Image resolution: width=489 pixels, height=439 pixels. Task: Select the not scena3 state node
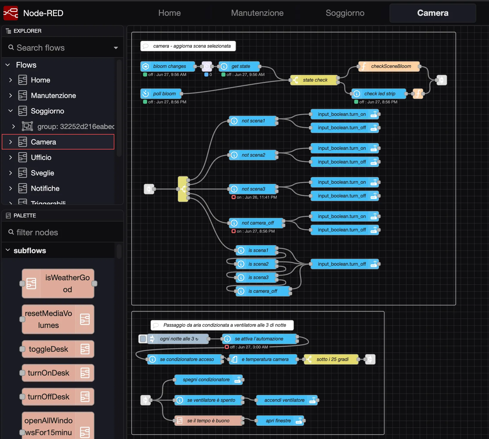coord(253,189)
